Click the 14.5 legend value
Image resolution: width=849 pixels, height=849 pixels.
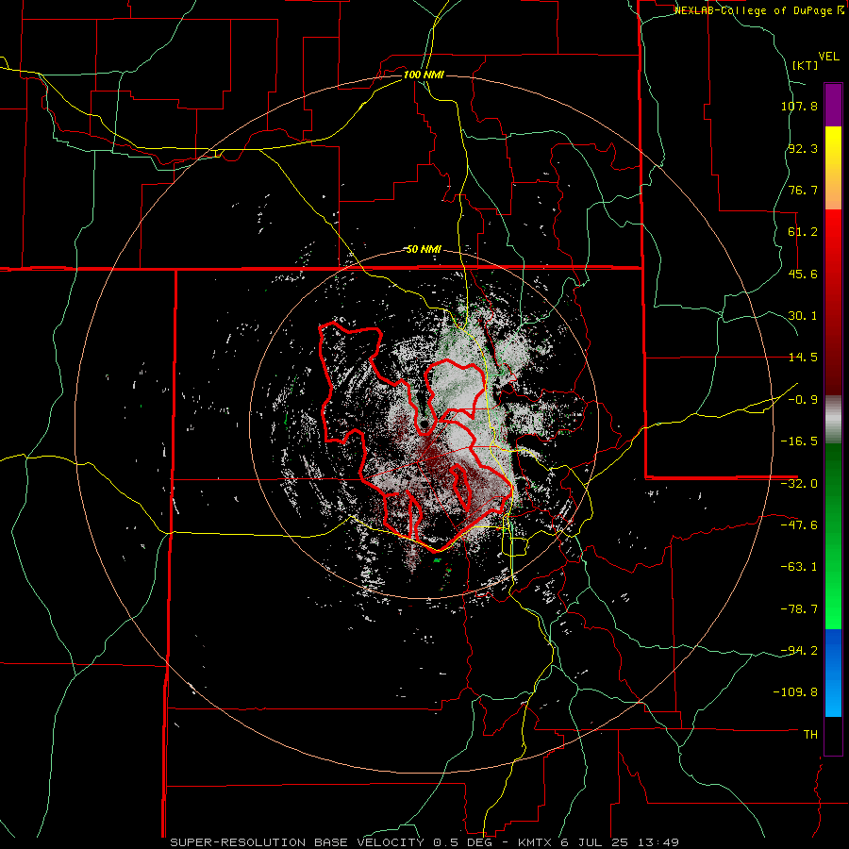pyautogui.click(x=803, y=358)
